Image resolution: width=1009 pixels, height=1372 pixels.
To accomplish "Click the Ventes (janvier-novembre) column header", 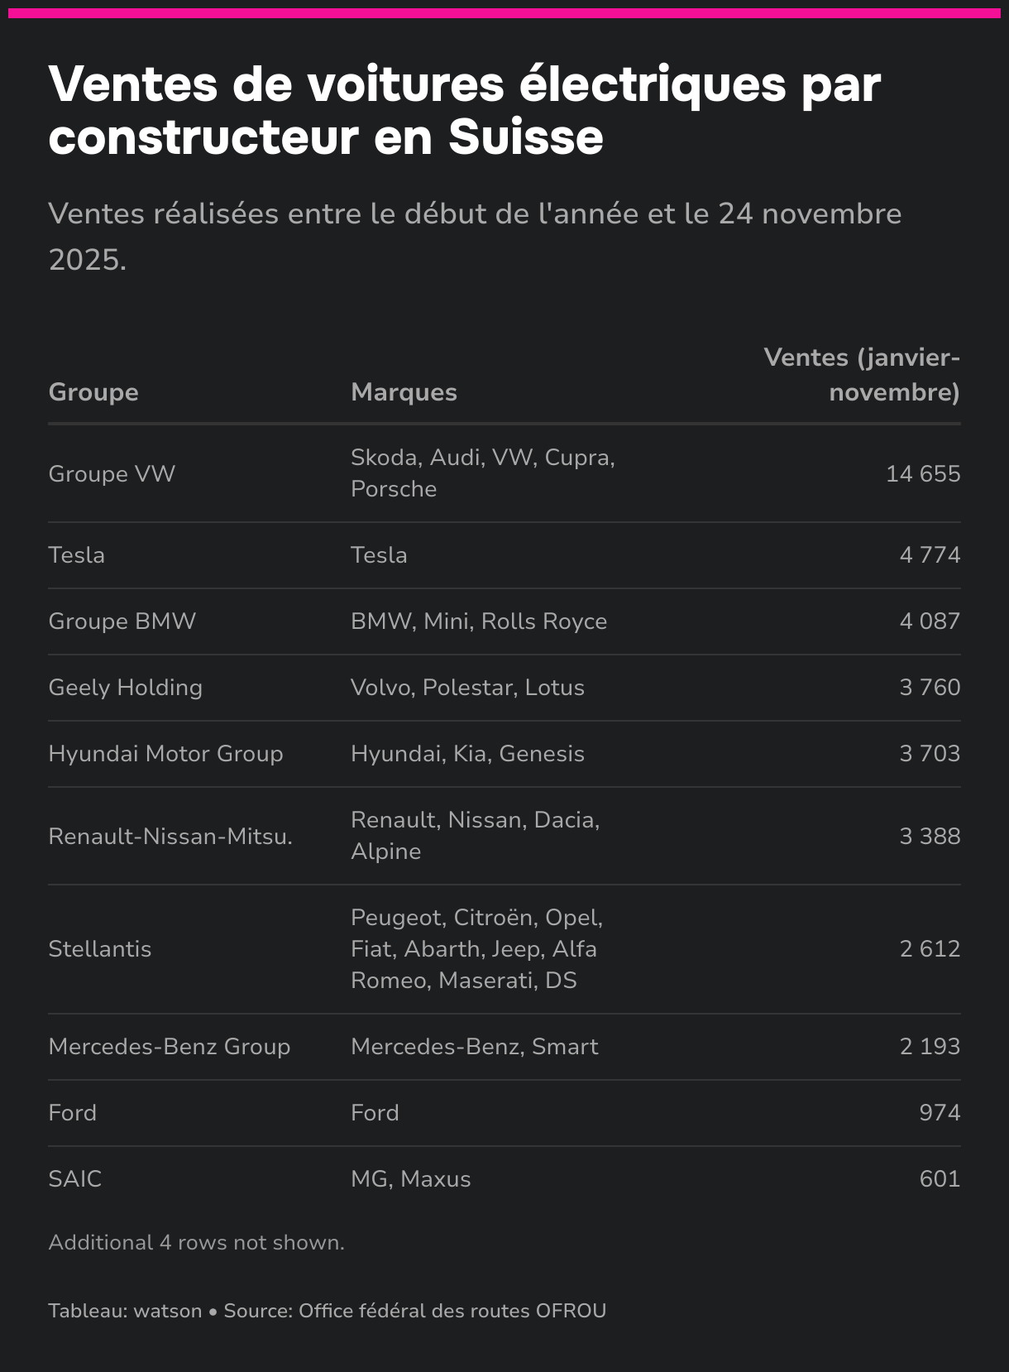I will click(x=862, y=374).
